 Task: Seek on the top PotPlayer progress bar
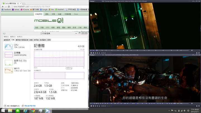[x=139, y=50]
